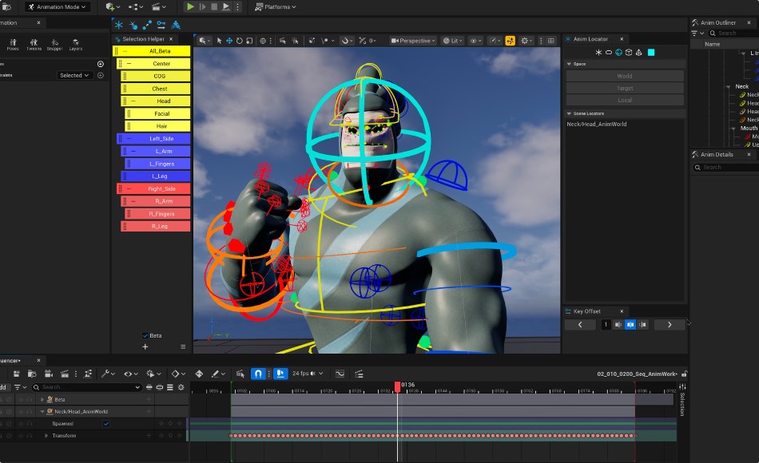Select the Poses tool icon
The width and height of the screenshot is (759, 463).
tap(13, 43)
